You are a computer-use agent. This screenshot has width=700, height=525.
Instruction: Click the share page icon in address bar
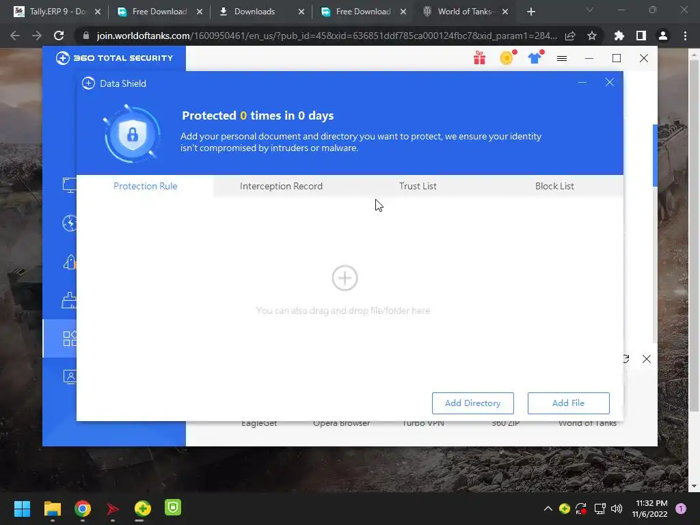pos(570,36)
